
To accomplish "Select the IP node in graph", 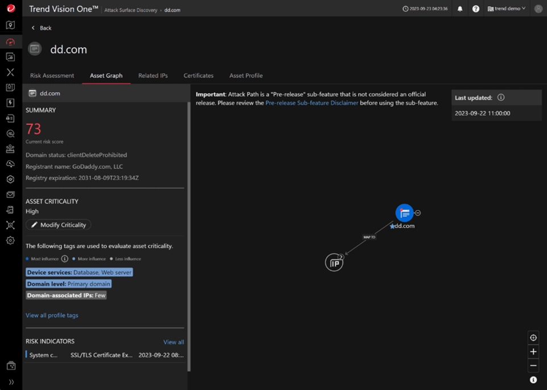I will pyautogui.click(x=334, y=263).
